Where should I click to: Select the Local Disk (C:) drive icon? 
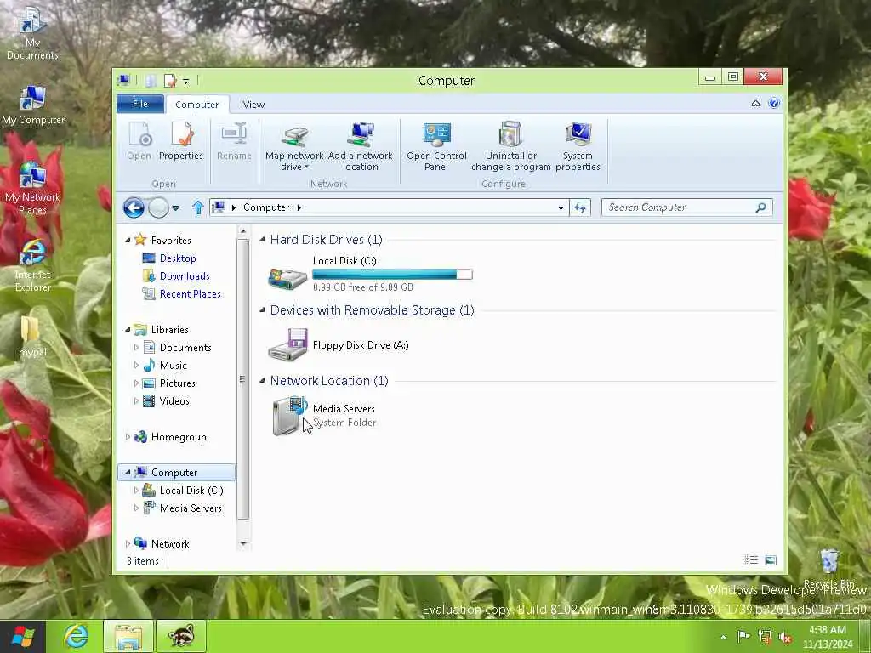point(287,278)
